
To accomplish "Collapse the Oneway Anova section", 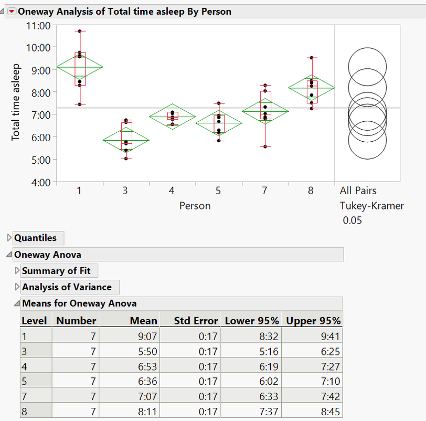I will (x=9, y=255).
